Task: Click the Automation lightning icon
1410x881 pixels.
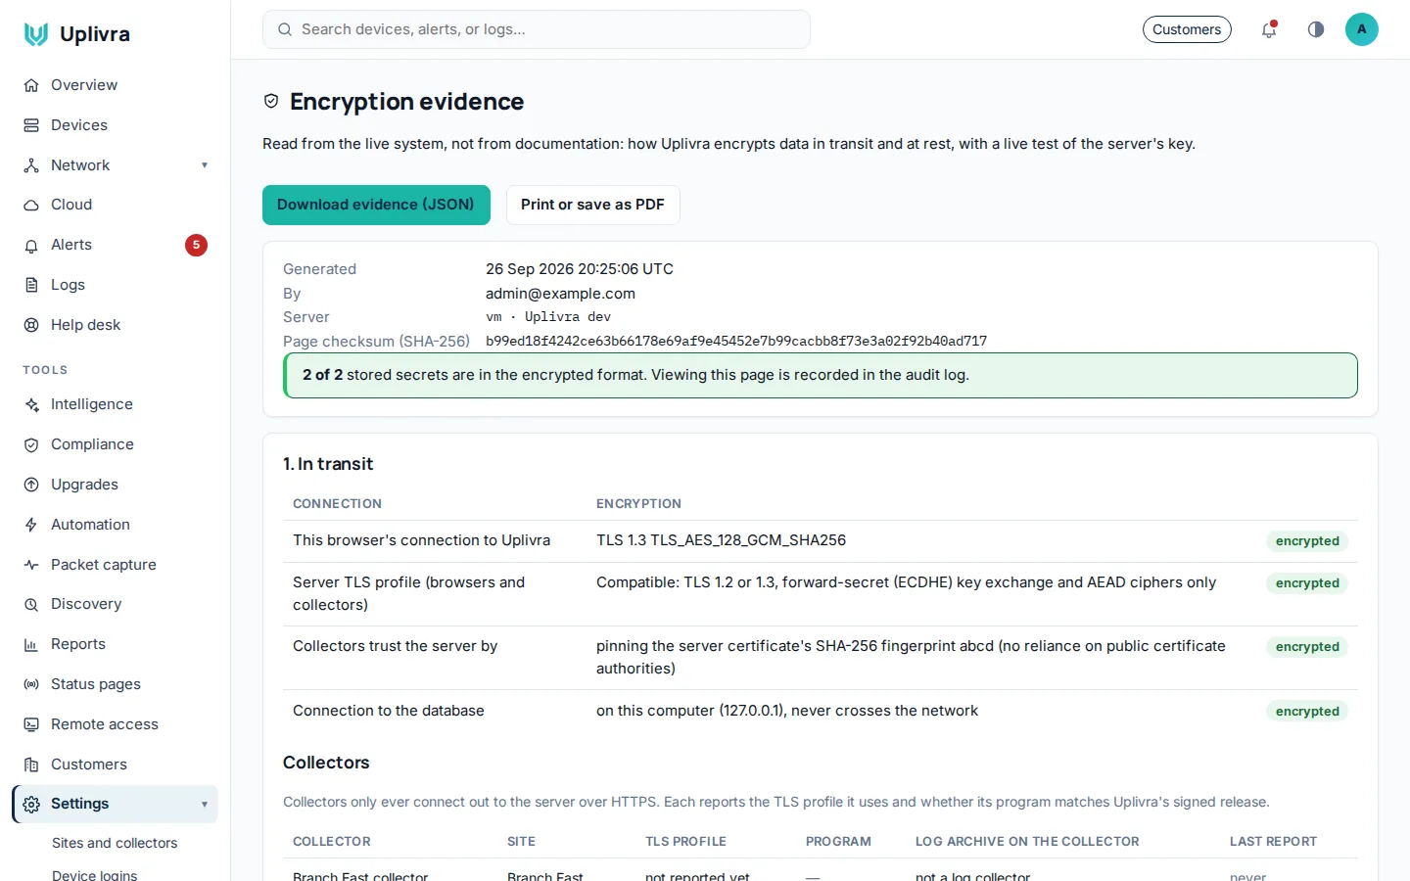Action: 31,525
